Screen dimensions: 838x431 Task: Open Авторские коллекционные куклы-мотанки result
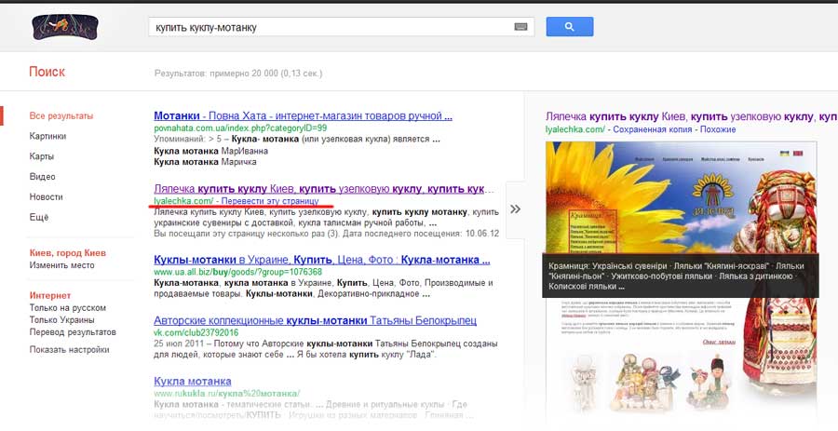[315, 321]
